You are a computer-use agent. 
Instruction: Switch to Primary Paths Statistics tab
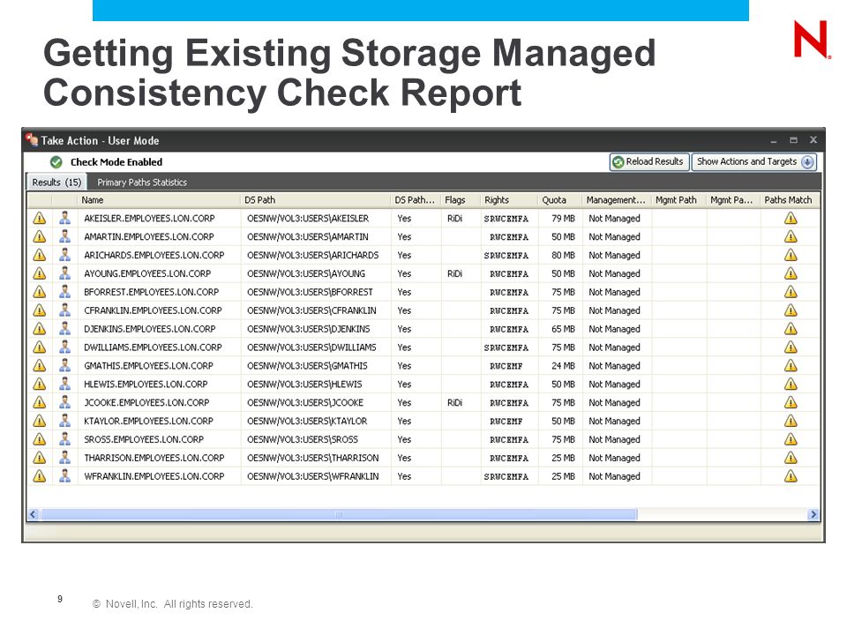142,183
